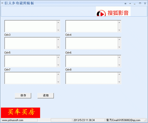Click inside the Ctrl+3 text box
Screen dimensions: 148x123
coord(30,43)
